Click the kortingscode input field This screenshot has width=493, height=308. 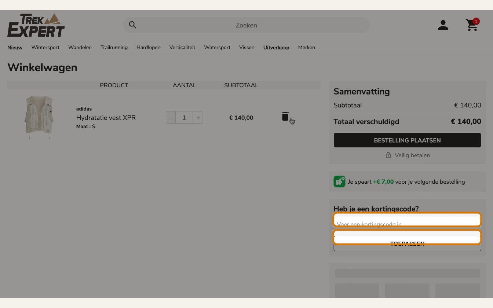point(407,224)
